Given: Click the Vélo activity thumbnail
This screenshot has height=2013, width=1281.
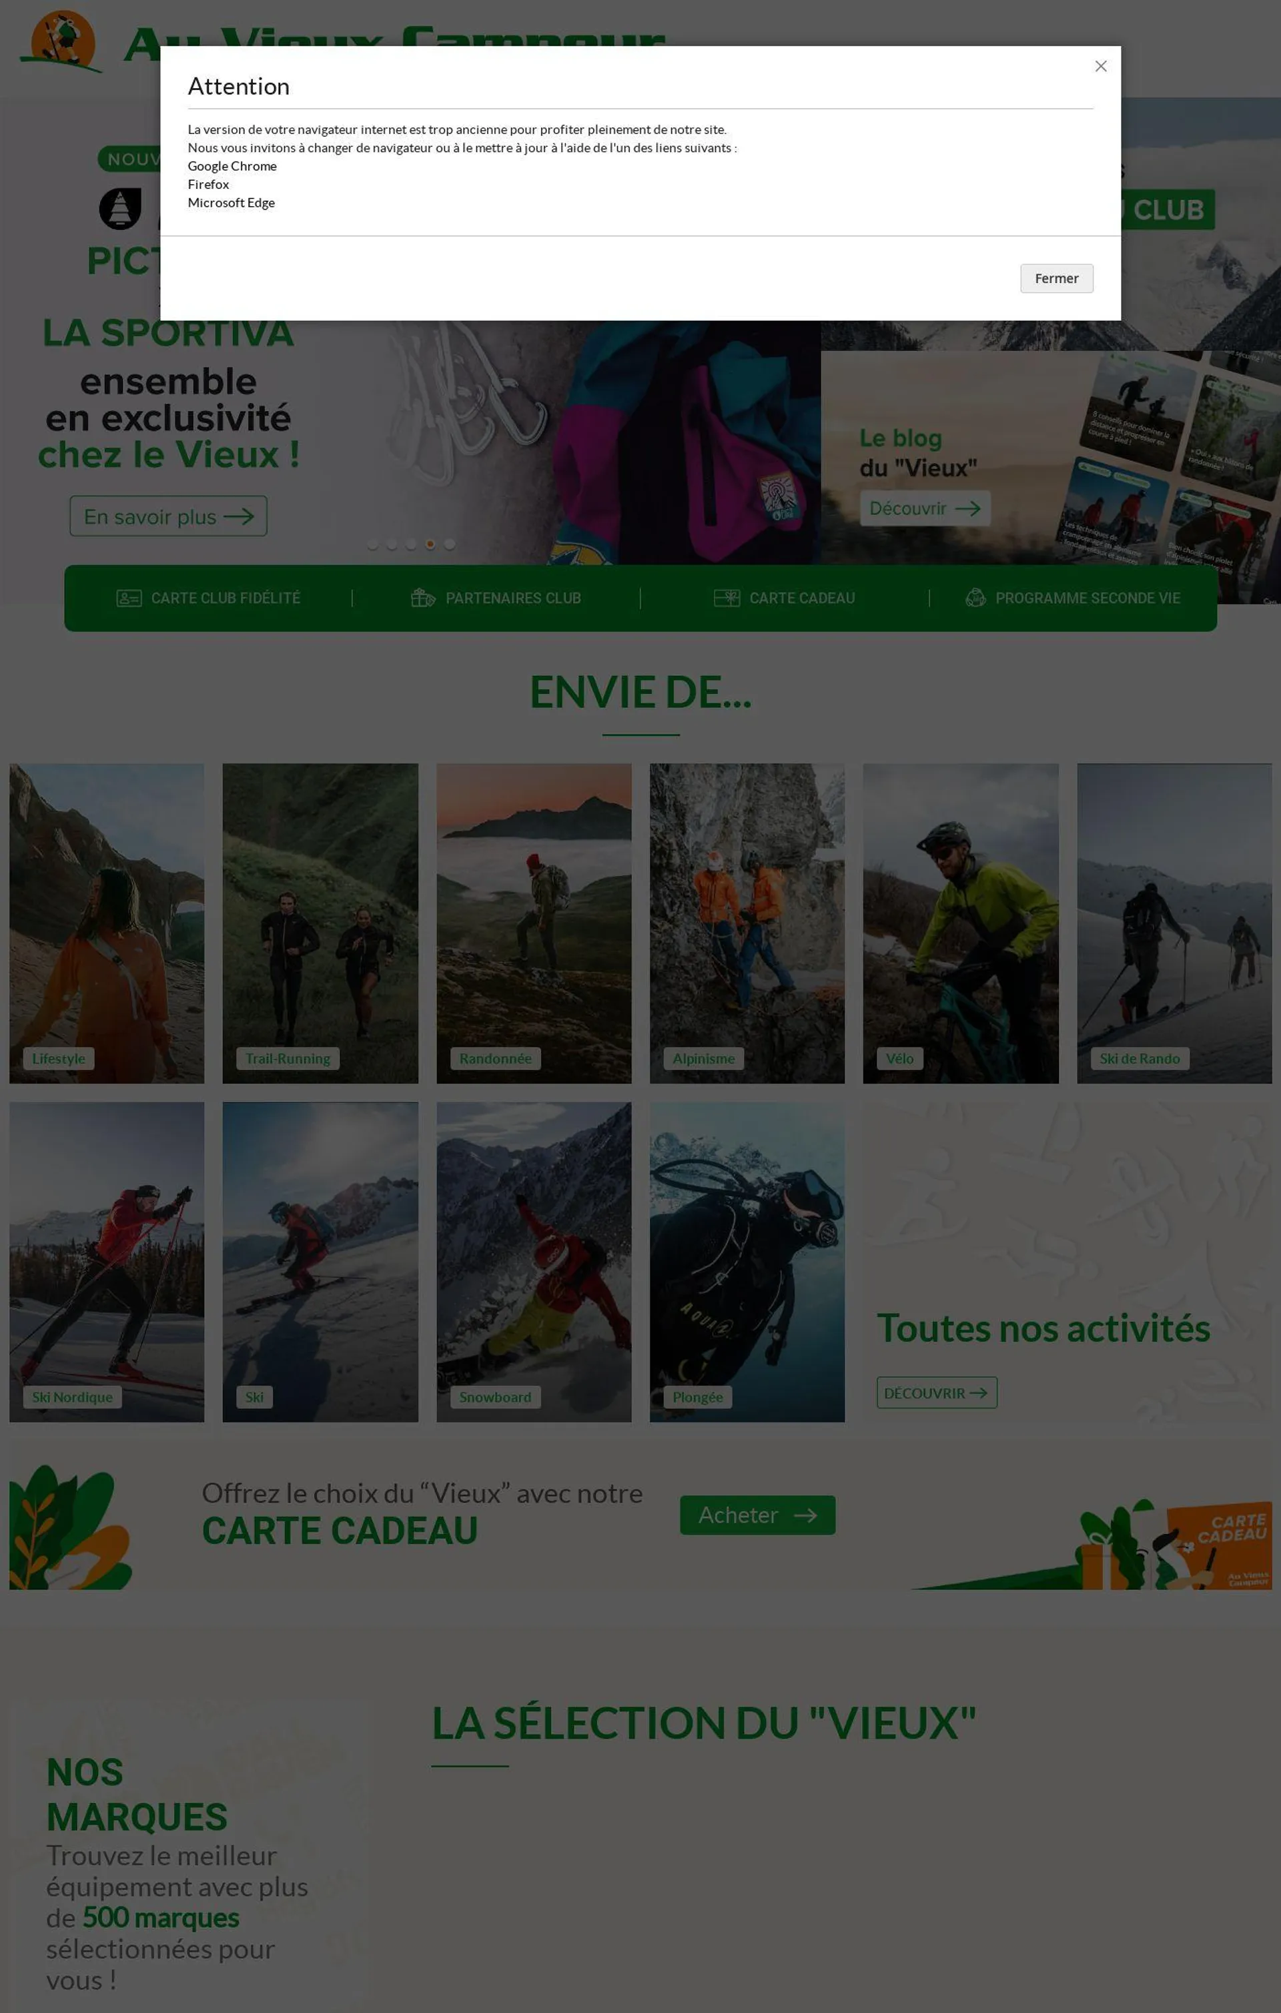Looking at the screenshot, I should click(961, 923).
